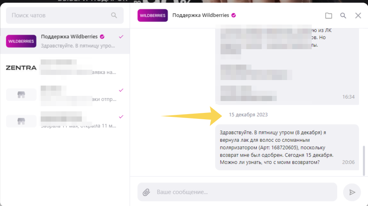The image size is (368, 206).
Task: Click the magnifier icon in chat search field
Action: click(114, 15)
